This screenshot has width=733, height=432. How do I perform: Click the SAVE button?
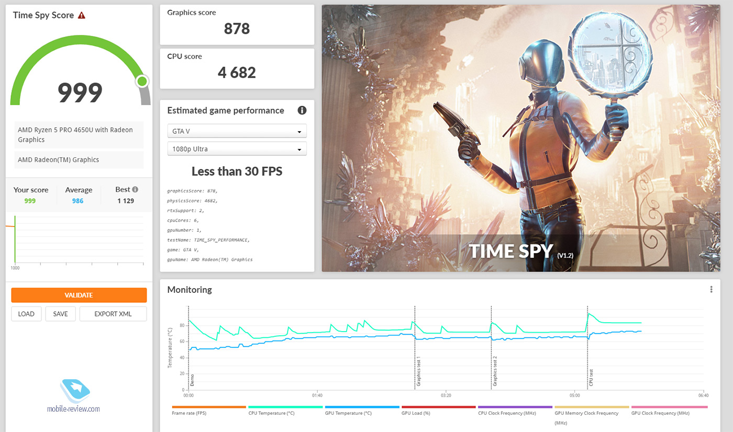61,314
